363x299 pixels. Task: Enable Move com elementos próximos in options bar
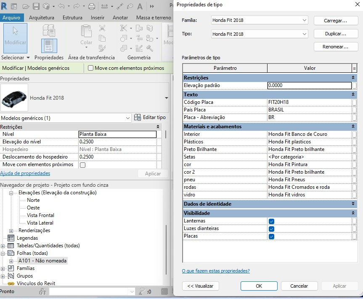90,68
